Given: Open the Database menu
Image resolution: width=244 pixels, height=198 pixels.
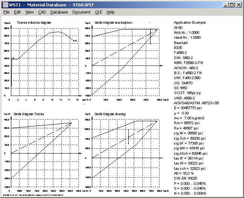Looking at the screenshot, I should point(59,12).
